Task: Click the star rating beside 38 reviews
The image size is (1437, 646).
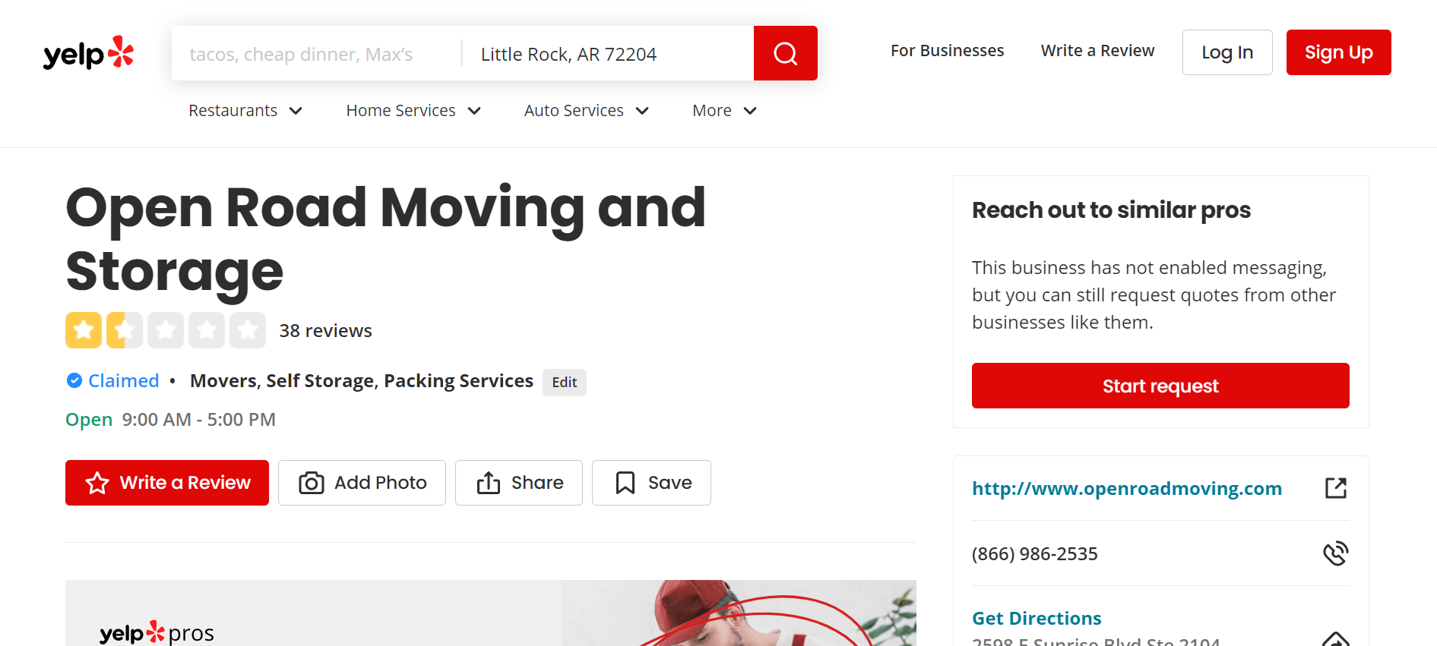Action: pos(166,330)
